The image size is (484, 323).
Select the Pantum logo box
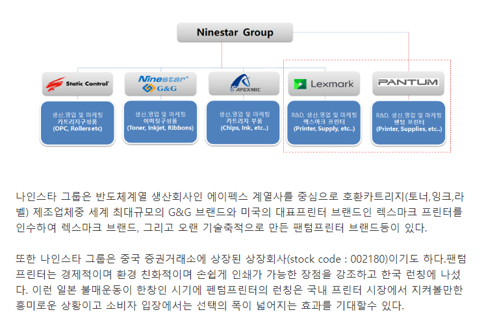coord(409,84)
